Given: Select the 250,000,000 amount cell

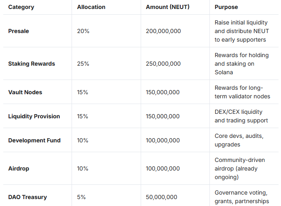Looking at the screenshot, I should (163, 64).
